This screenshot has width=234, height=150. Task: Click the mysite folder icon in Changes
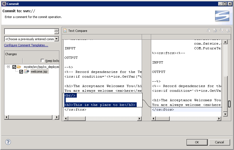click(x=19, y=67)
